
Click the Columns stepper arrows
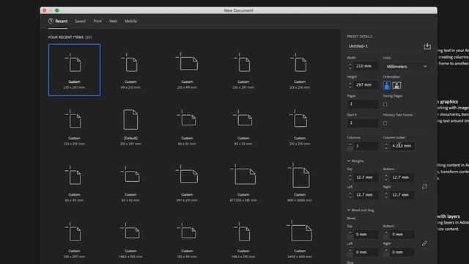[x=350, y=146]
